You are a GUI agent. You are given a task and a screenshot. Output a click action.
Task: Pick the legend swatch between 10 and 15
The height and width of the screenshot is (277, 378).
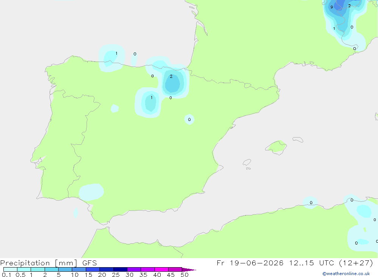coord(79,269)
